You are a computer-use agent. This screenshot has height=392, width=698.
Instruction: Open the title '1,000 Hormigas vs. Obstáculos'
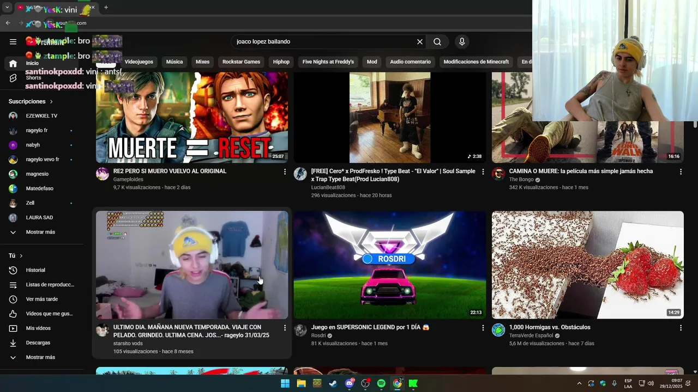[x=550, y=327]
